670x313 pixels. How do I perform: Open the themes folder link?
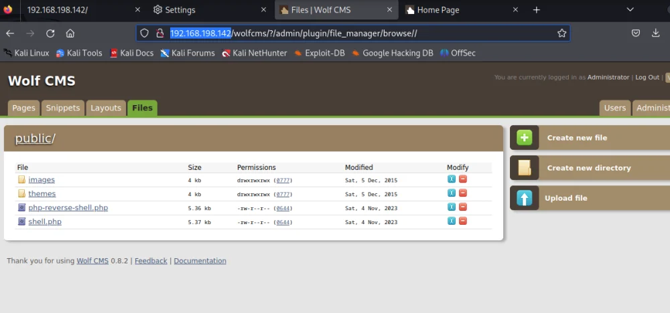point(42,193)
